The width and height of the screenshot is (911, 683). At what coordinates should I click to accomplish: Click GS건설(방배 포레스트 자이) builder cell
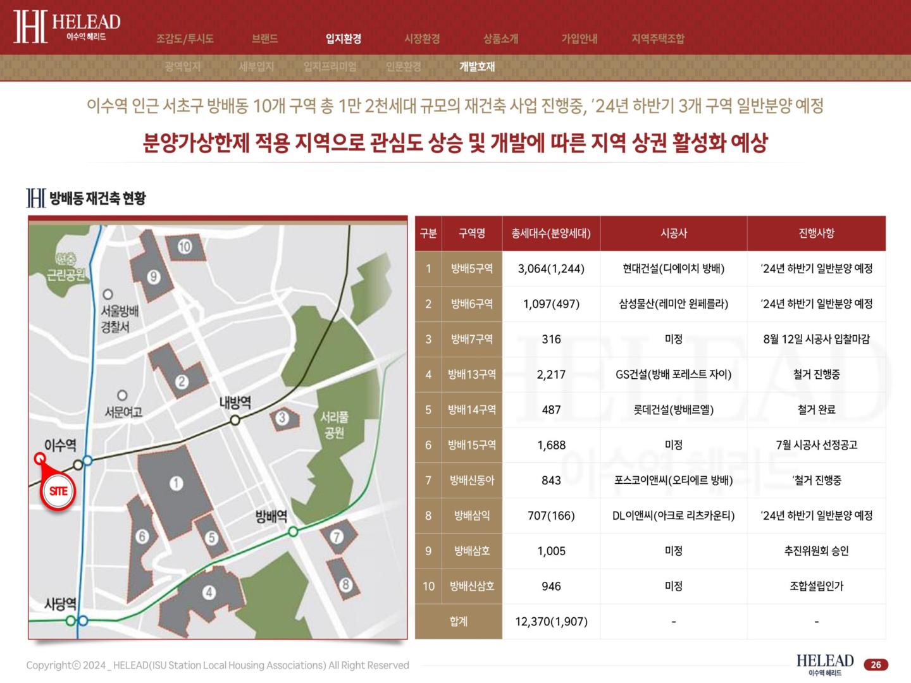[x=674, y=374]
